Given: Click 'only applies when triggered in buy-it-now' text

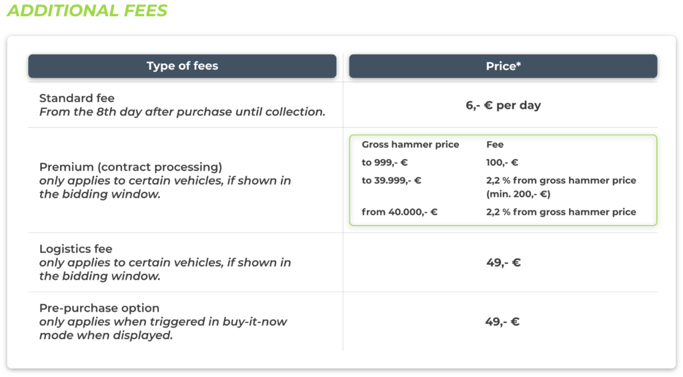Looking at the screenshot, I should pos(163,322).
